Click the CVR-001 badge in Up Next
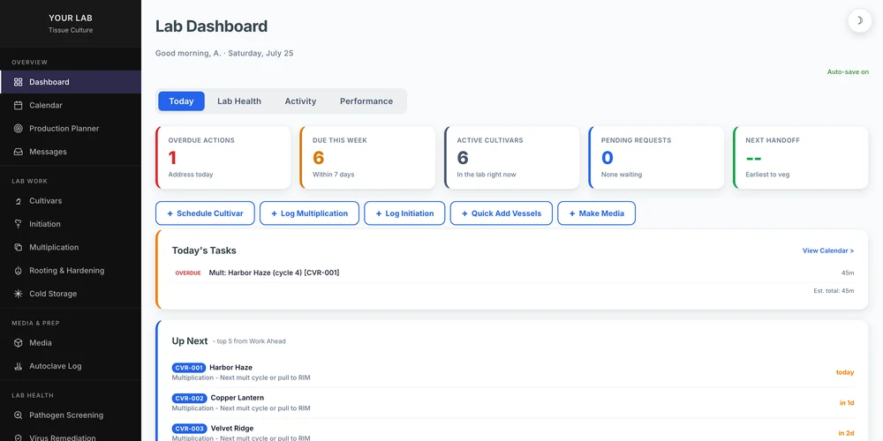Viewport: 883px width, 441px height. point(189,368)
